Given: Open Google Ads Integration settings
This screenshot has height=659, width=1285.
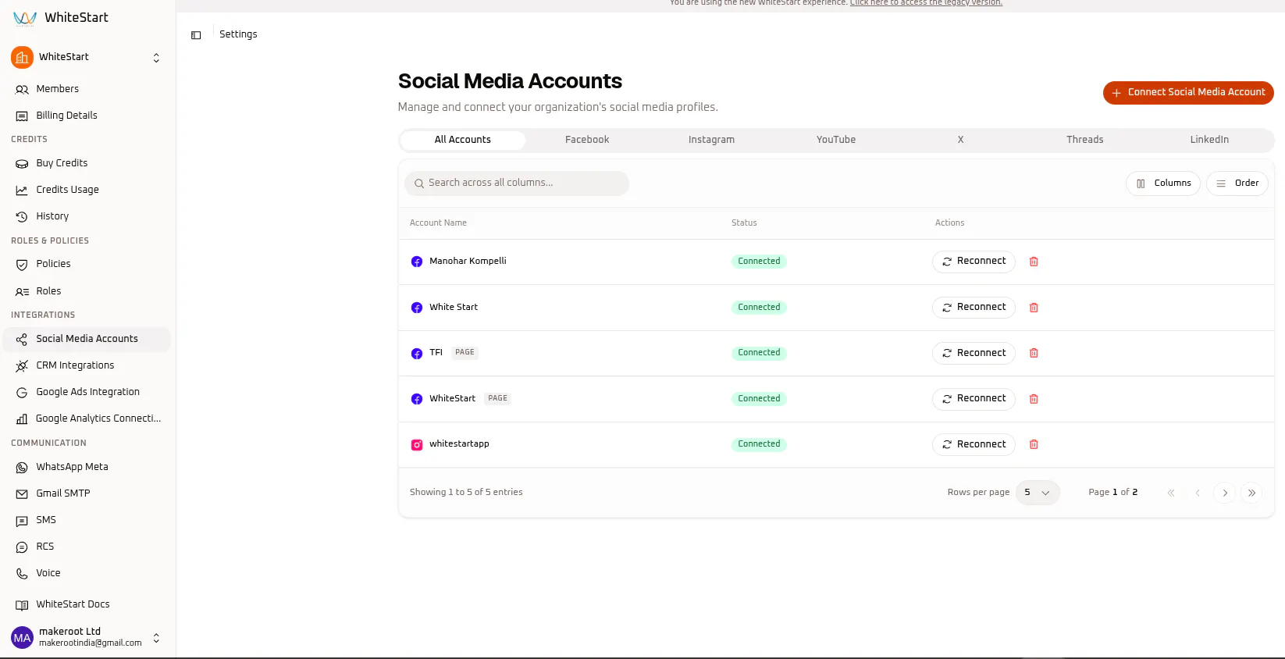Looking at the screenshot, I should (x=87, y=392).
